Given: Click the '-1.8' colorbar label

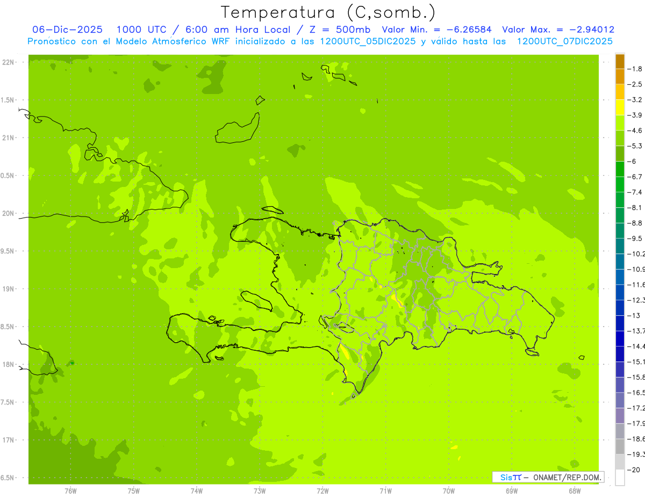Looking at the screenshot, I should (x=635, y=69).
